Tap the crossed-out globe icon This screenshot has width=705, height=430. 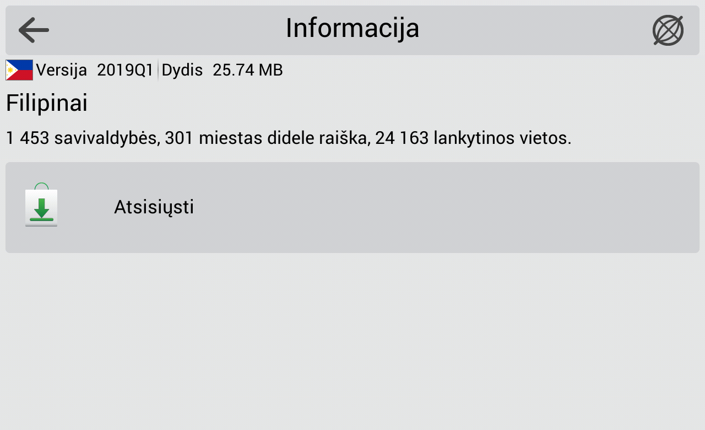668,29
